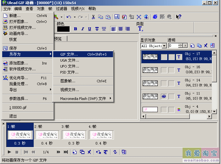Click the Preview in Internet Explorer icon
This screenshot has height=164, width=221.
155,17
